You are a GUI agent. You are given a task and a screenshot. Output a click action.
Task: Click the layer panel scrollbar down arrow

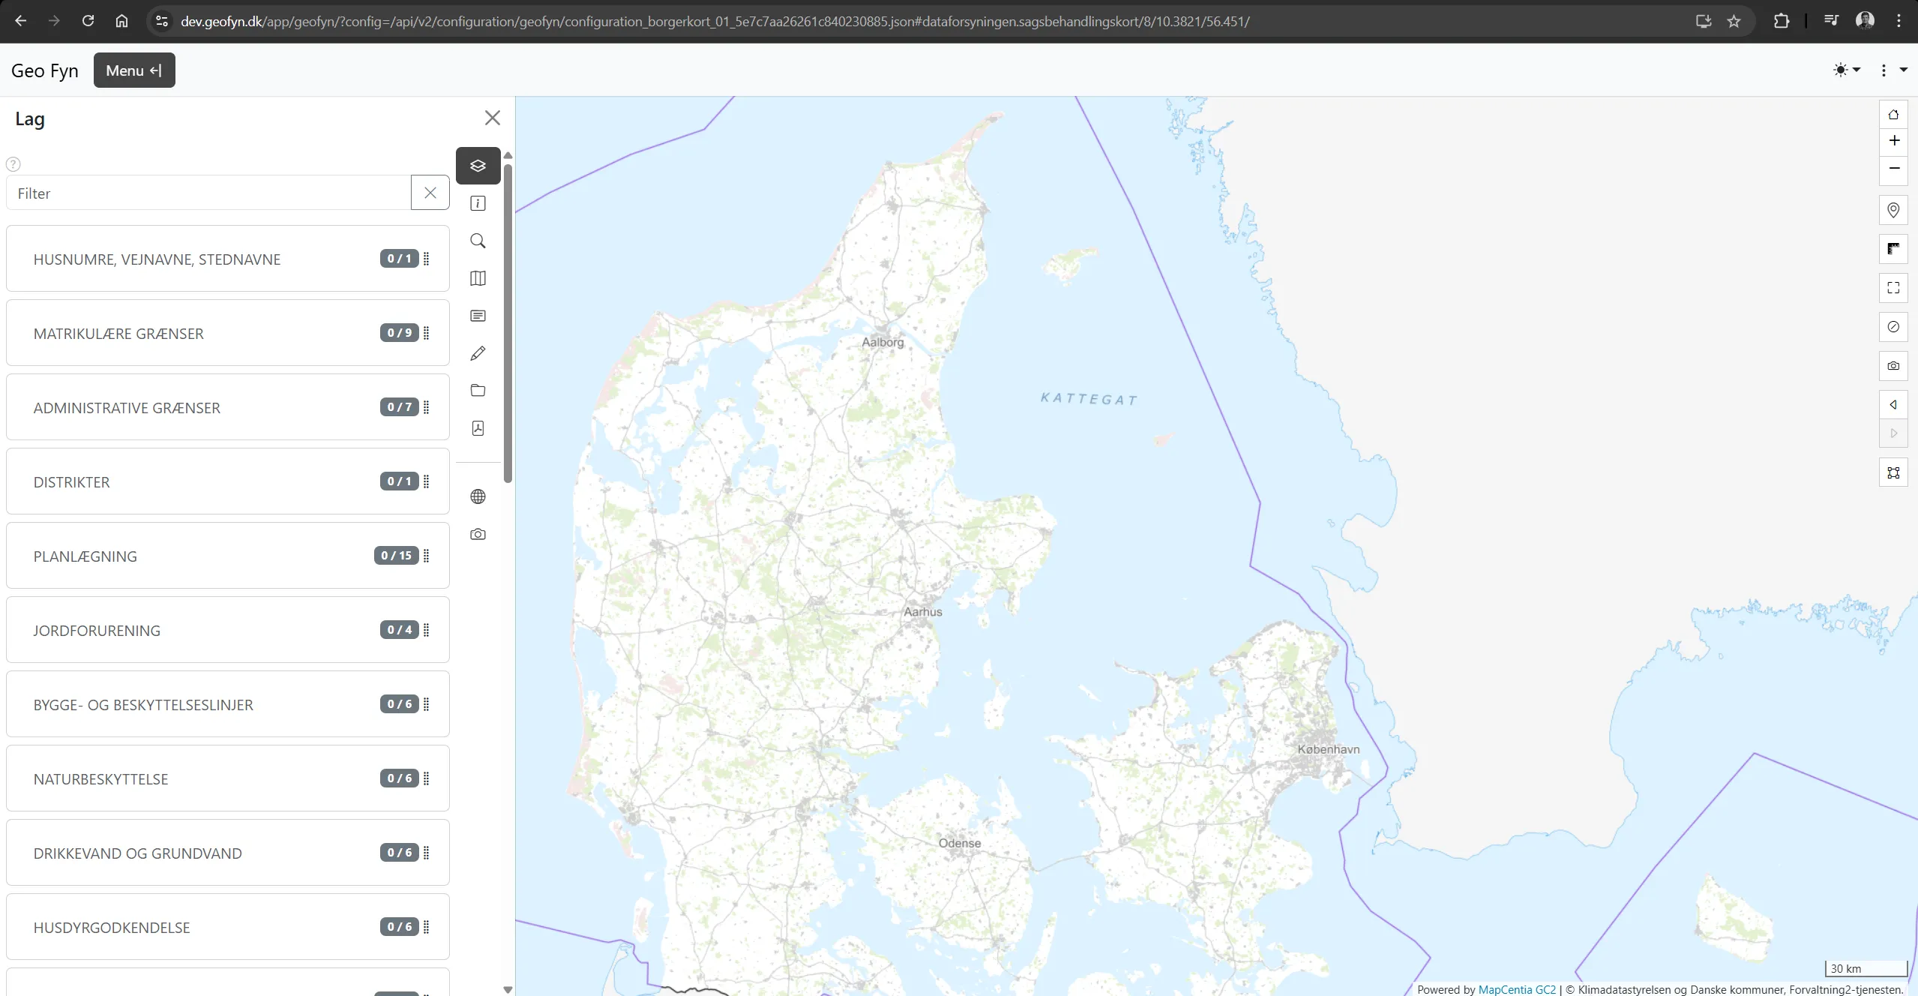(x=508, y=989)
